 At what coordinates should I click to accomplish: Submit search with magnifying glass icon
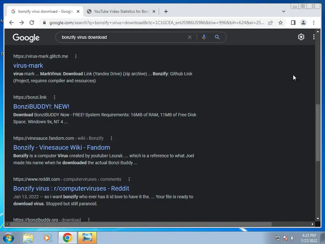[x=217, y=37]
